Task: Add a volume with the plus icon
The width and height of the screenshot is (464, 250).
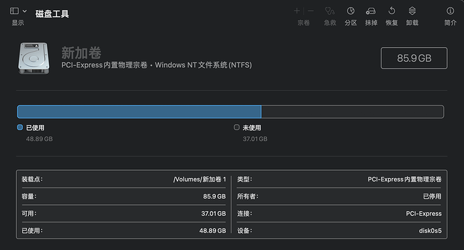Action: click(x=297, y=11)
